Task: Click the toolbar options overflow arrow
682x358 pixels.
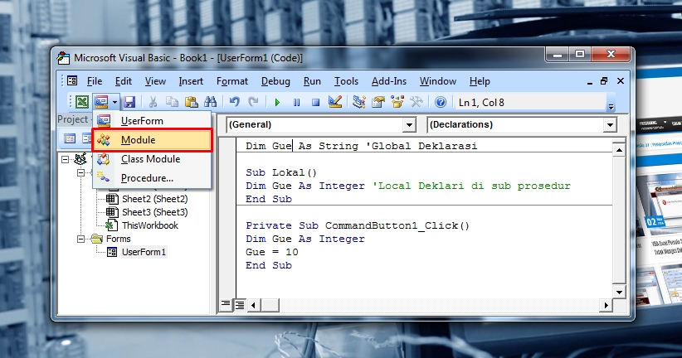Action: coord(611,106)
